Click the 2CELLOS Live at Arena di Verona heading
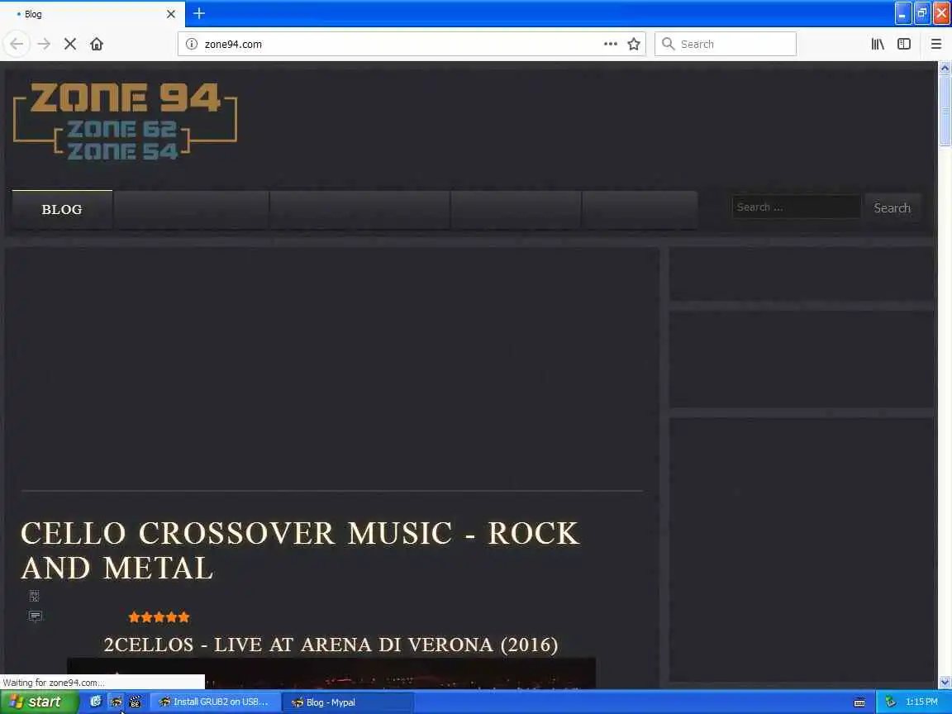 click(331, 645)
